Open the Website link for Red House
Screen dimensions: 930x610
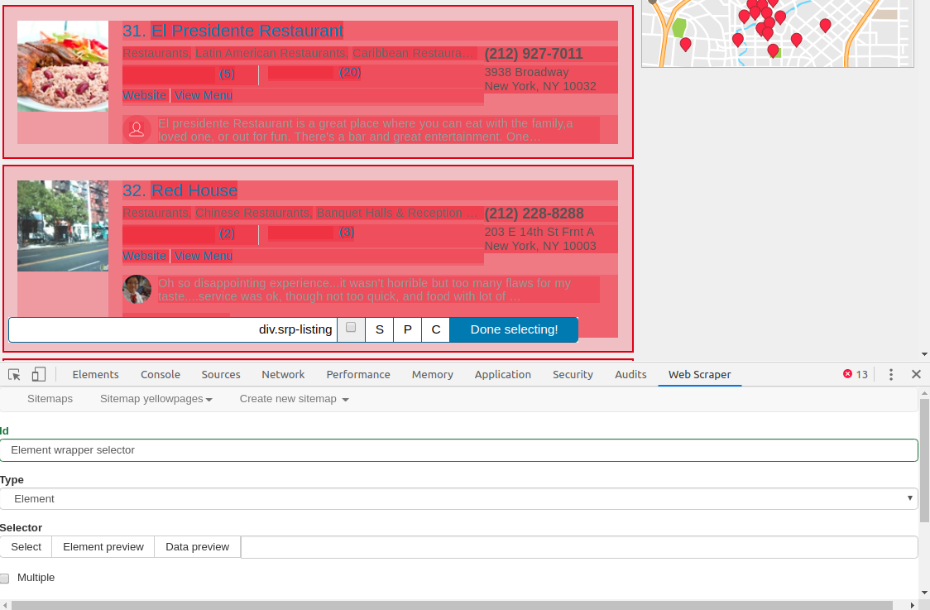pos(144,256)
